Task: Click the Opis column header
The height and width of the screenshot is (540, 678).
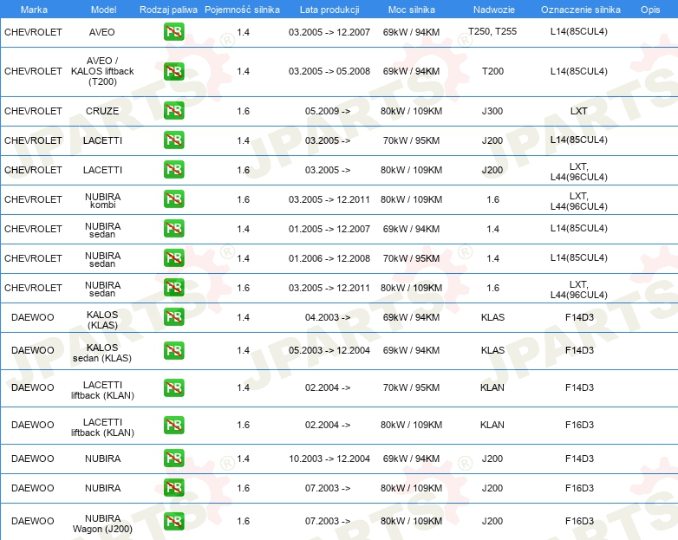Action: (x=650, y=10)
